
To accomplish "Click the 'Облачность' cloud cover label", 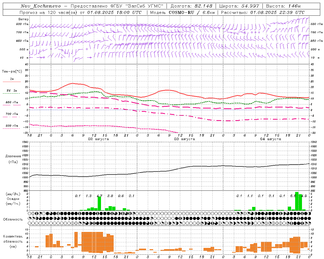I will tap(13, 219).
